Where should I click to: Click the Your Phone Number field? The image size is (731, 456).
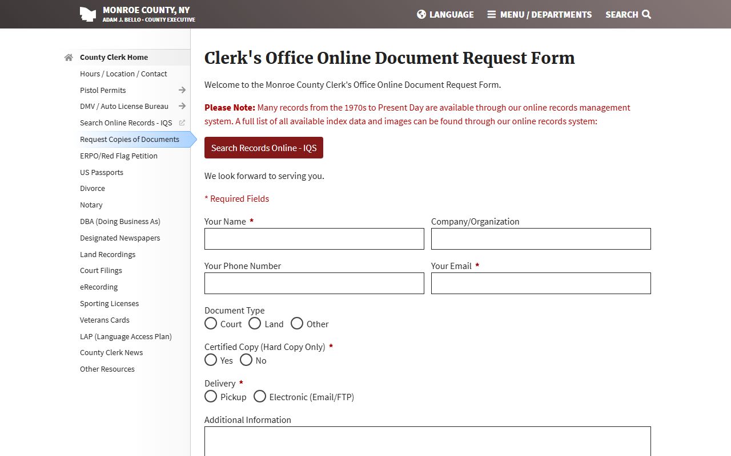point(314,283)
